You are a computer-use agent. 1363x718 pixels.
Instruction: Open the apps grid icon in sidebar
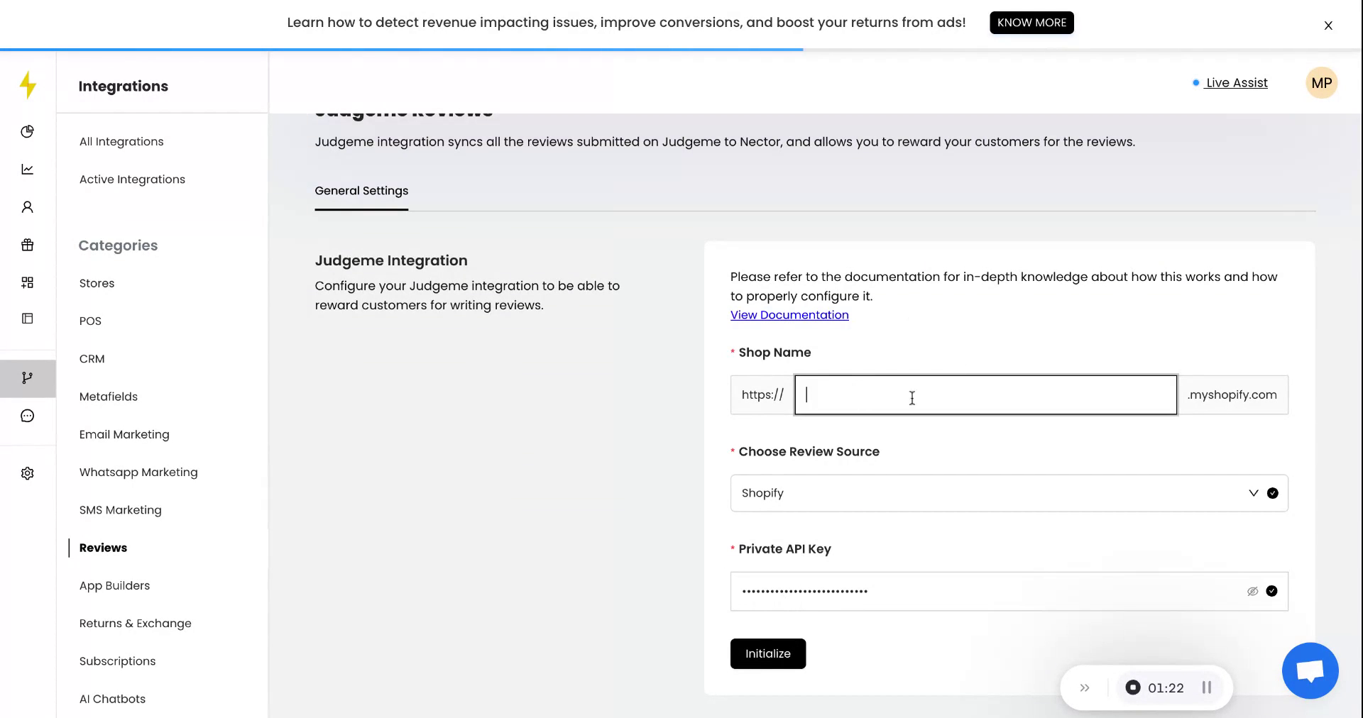pos(27,282)
